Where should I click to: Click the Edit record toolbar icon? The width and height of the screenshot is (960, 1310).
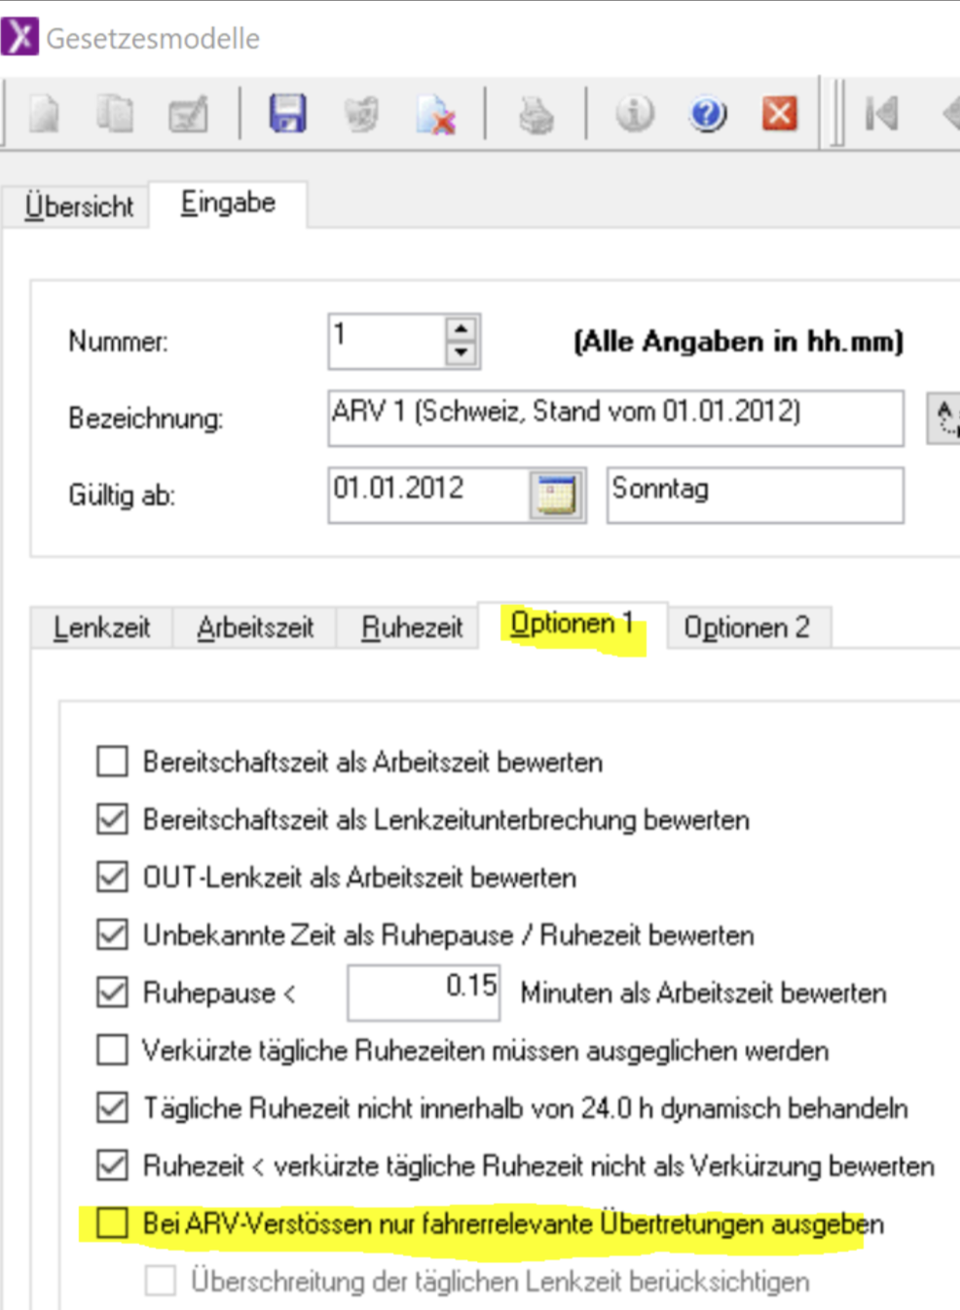(188, 115)
